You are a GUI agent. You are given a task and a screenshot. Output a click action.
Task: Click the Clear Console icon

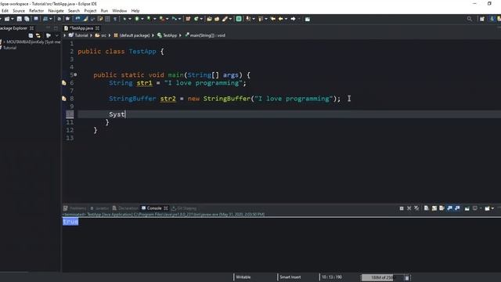pyautogui.click(x=426, y=208)
